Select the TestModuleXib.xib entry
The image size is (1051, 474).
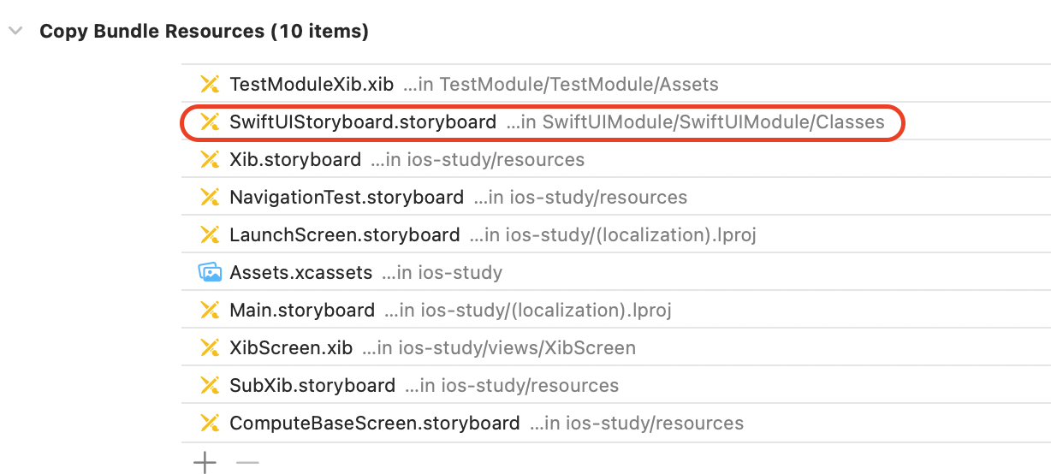pos(615,84)
